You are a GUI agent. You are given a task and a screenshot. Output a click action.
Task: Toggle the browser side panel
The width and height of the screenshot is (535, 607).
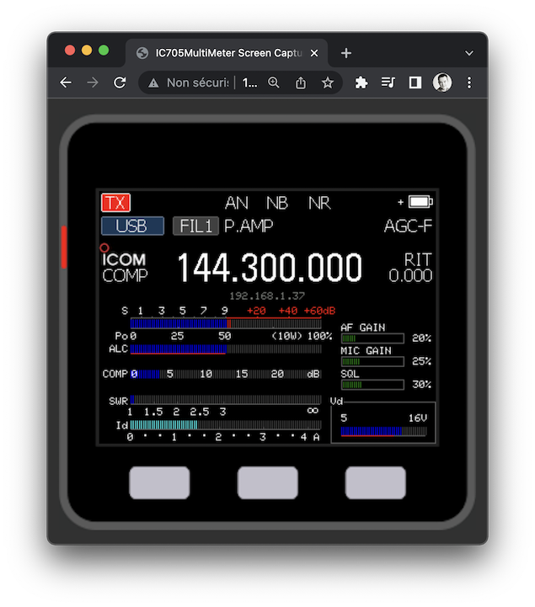[415, 83]
